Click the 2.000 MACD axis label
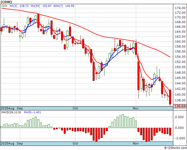 point(179,117)
